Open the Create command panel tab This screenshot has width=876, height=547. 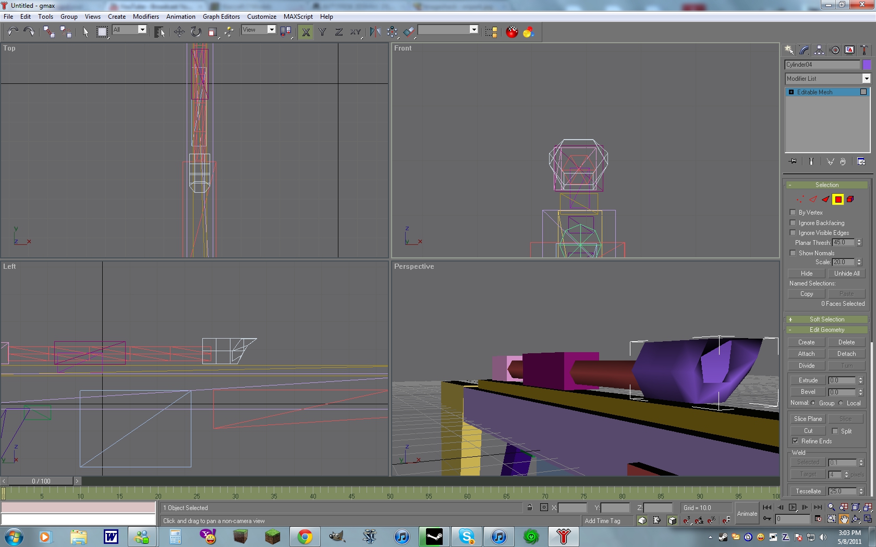click(789, 50)
